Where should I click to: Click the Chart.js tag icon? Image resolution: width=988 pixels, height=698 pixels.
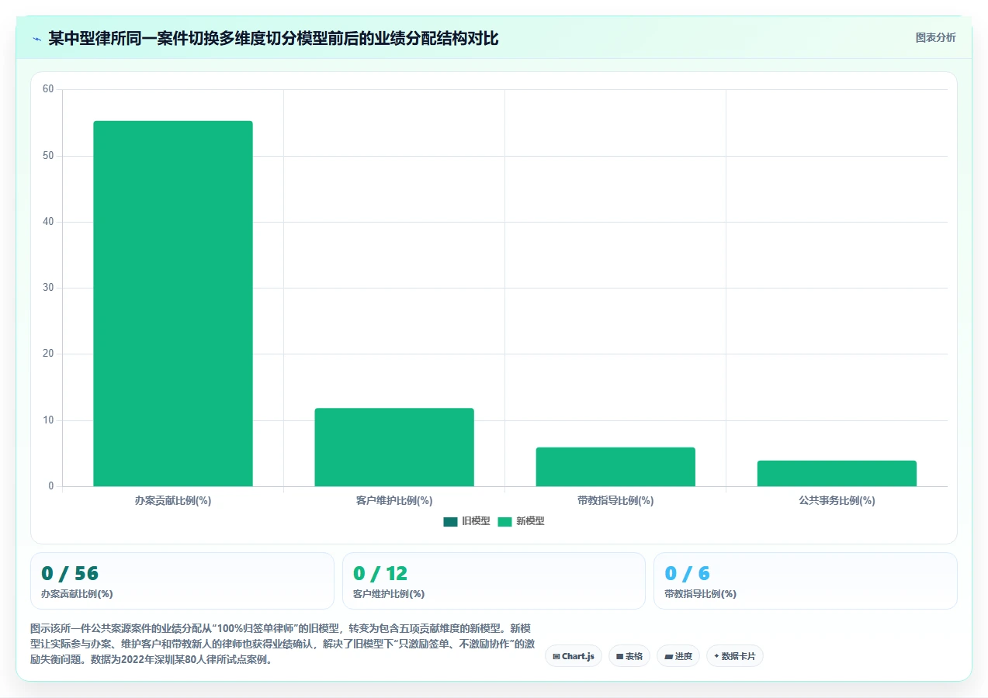[556, 656]
